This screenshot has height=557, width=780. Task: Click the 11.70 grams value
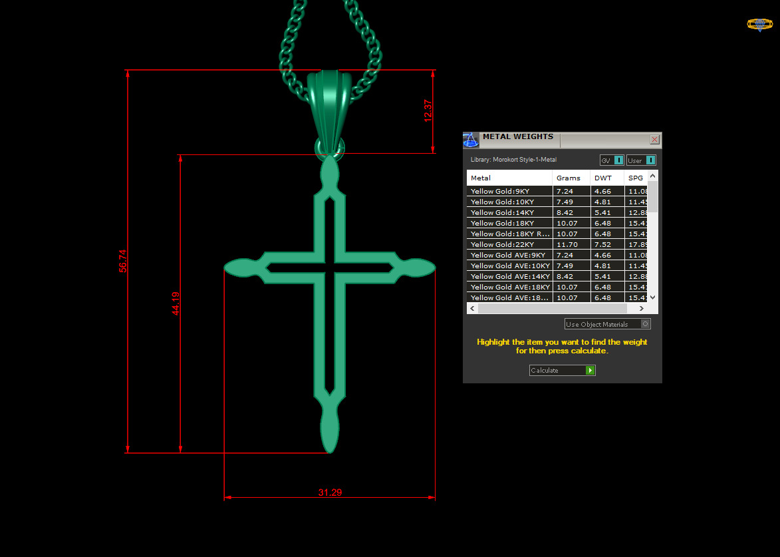567,244
